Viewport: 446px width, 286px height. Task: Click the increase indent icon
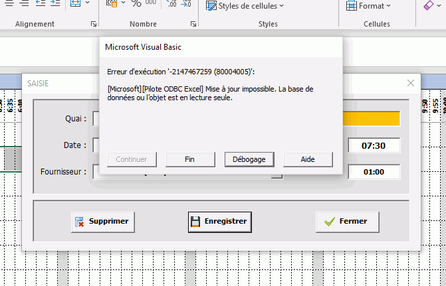tap(55, 3)
